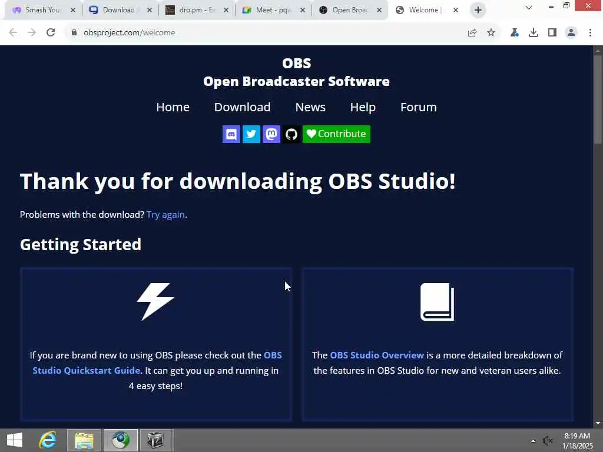The image size is (603, 452).
Task: Click the address bar URL field
Action: tap(266, 33)
